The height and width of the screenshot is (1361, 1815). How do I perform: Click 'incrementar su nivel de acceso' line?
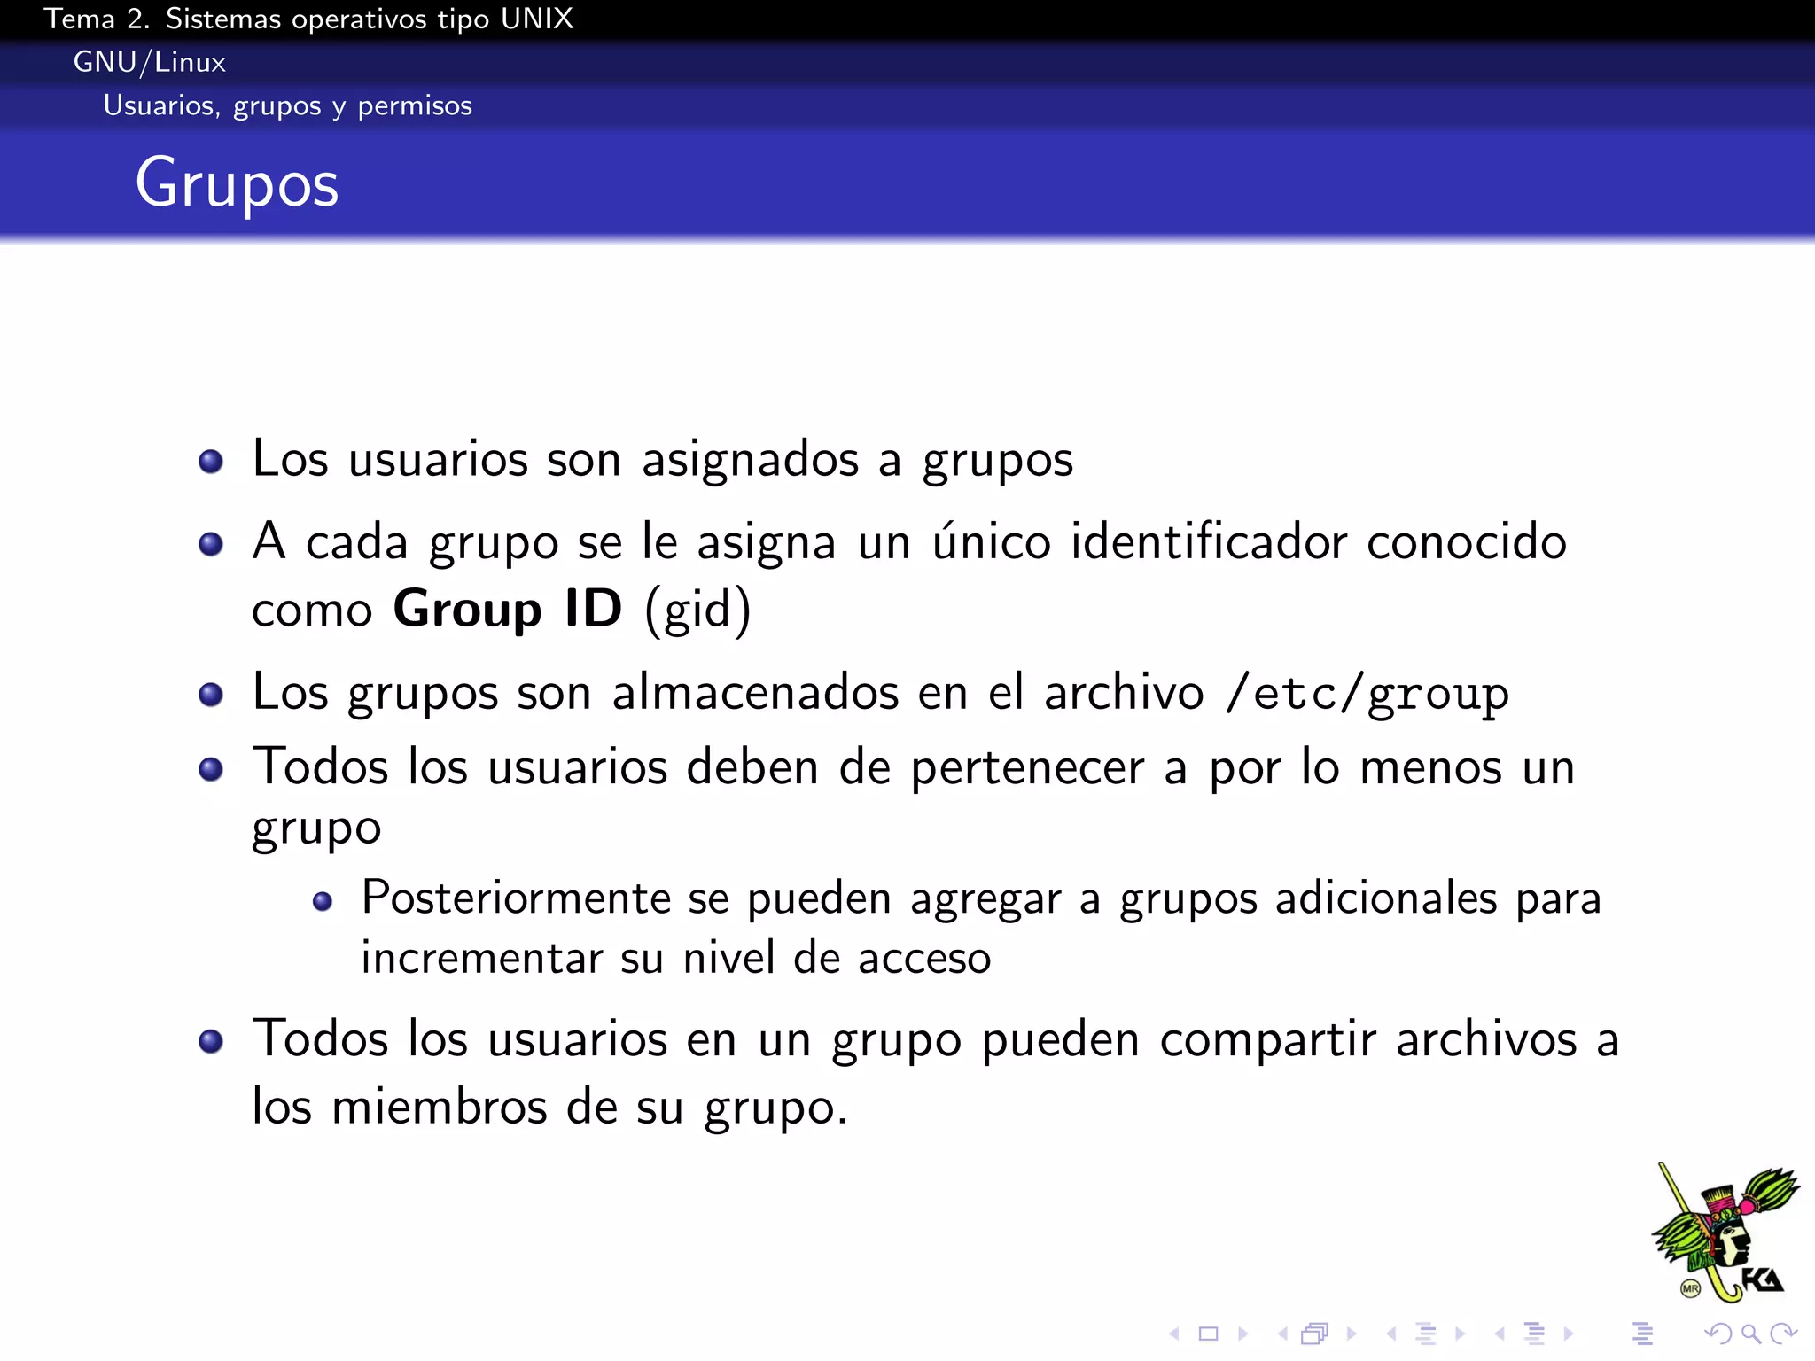pos(676,959)
